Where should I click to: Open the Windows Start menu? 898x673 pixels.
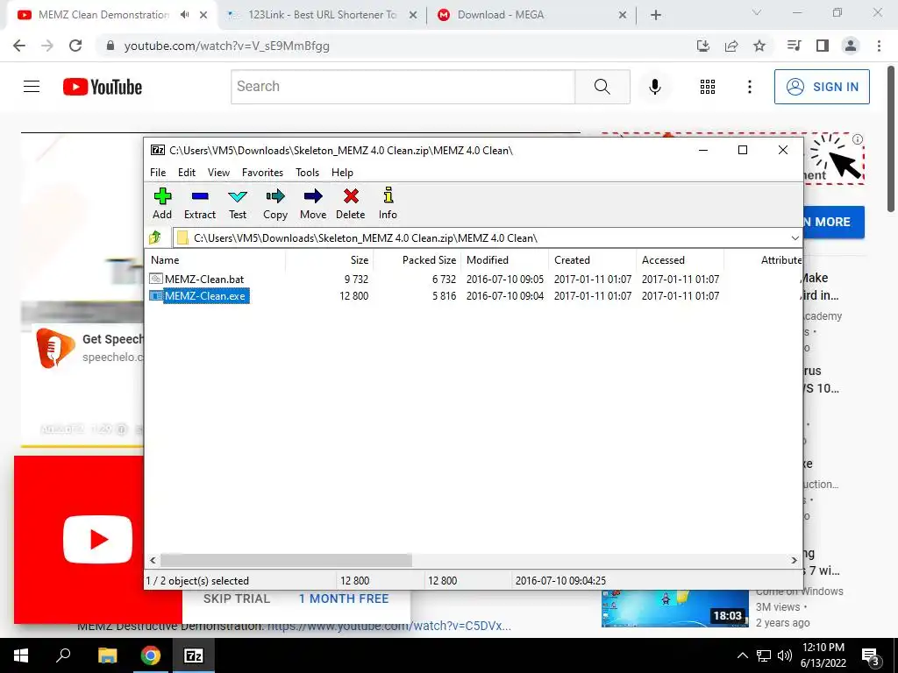pyautogui.click(x=21, y=655)
